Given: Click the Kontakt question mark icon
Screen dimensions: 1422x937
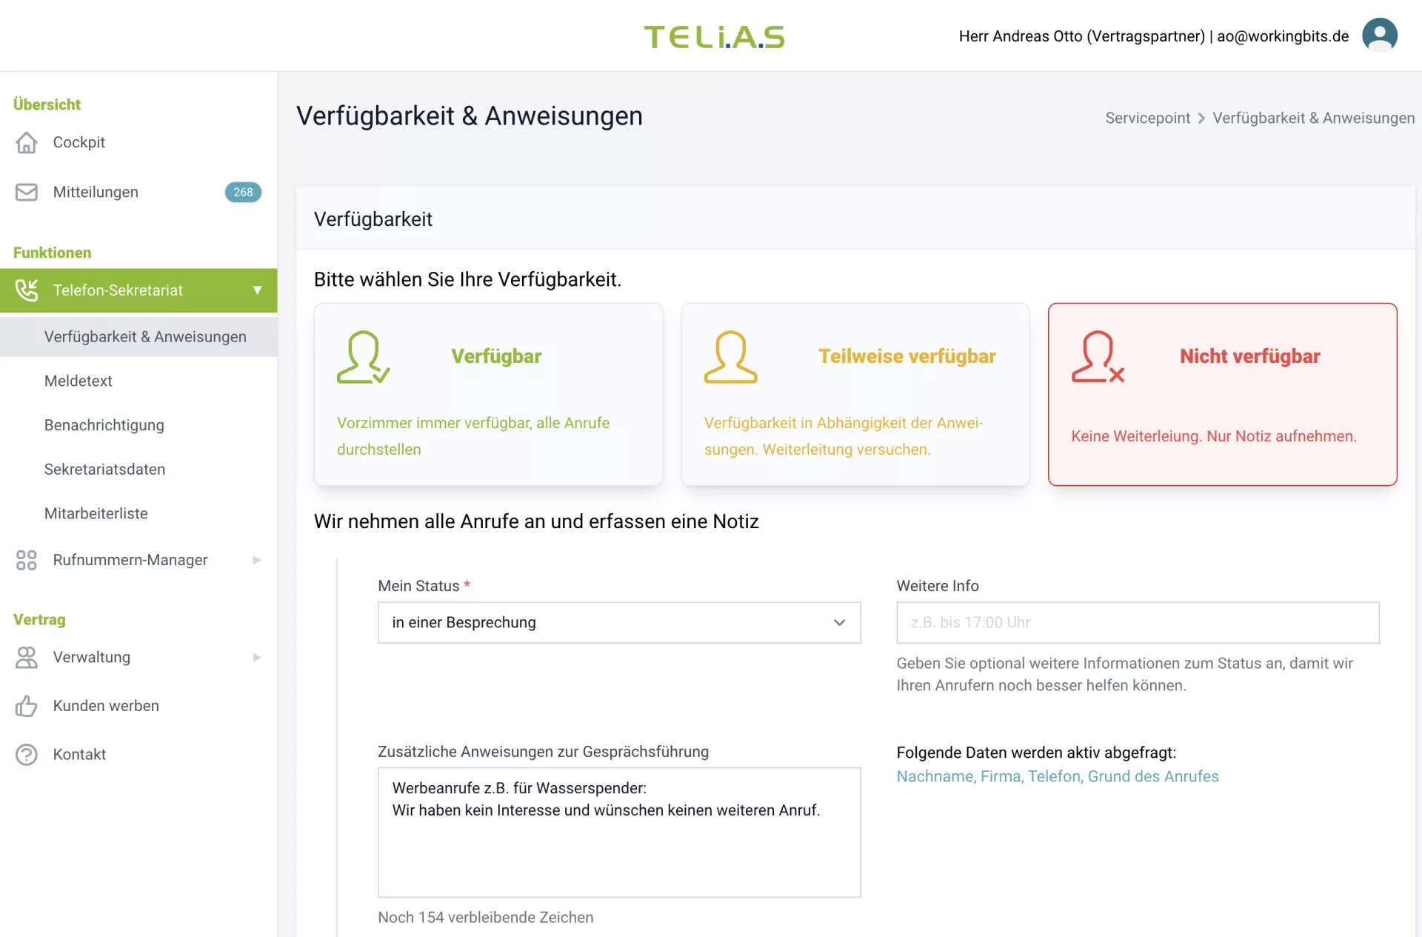Looking at the screenshot, I should pyautogui.click(x=27, y=754).
